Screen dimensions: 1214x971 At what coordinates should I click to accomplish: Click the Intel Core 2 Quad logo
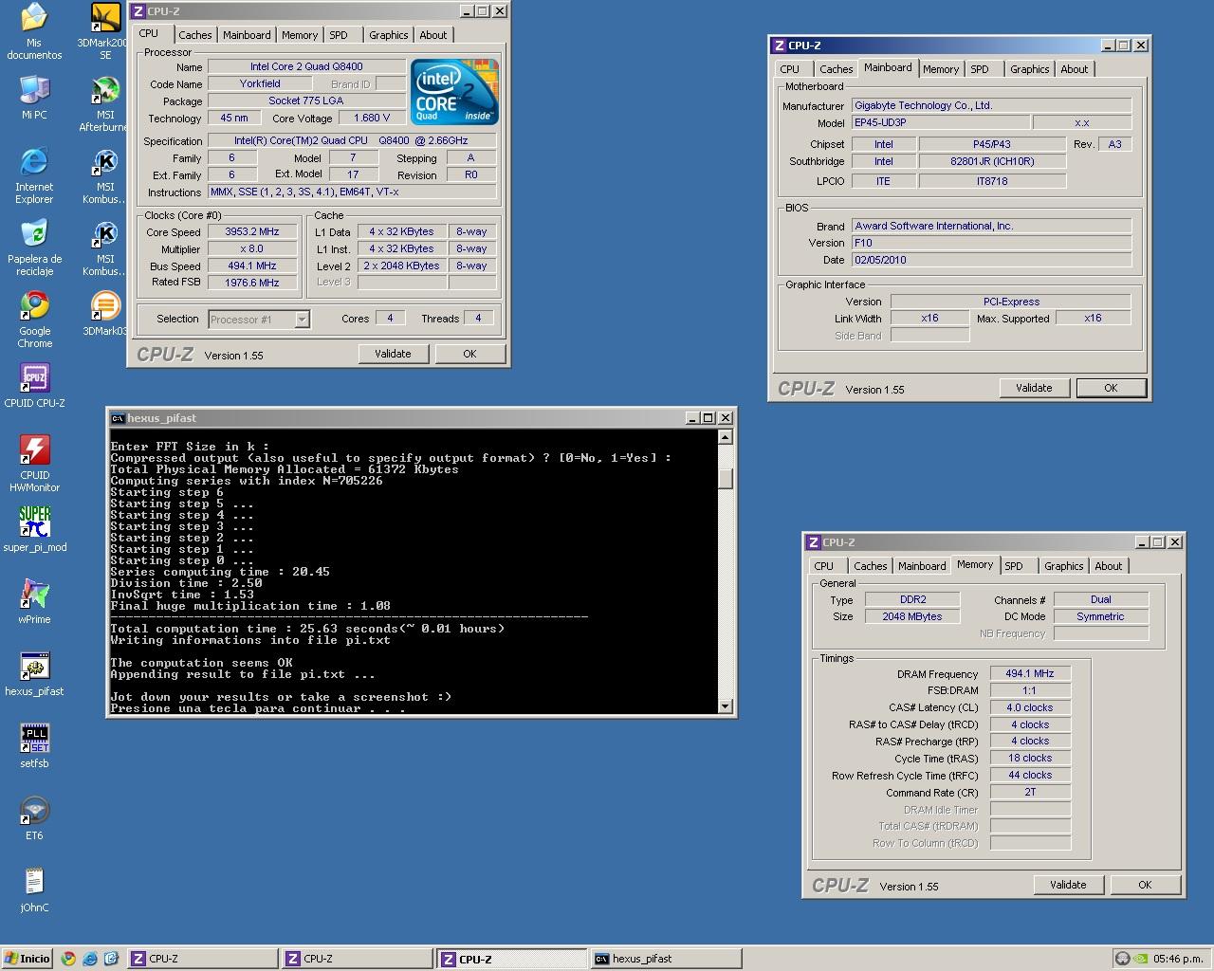454,92
